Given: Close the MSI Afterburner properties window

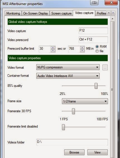Looking at the screenshot, I should (111, 3).
